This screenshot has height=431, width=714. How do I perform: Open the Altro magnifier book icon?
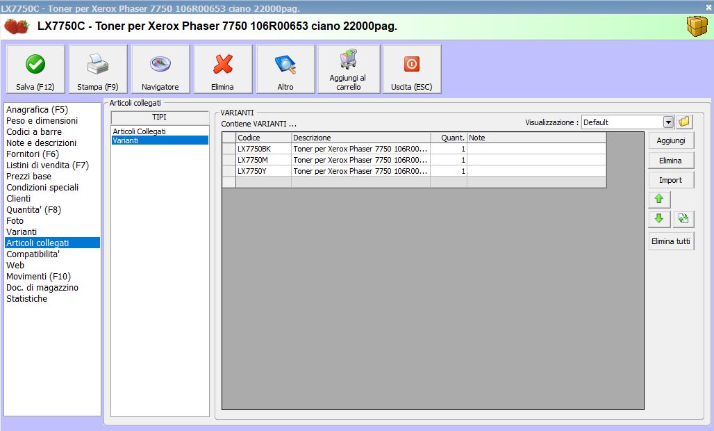285,70
